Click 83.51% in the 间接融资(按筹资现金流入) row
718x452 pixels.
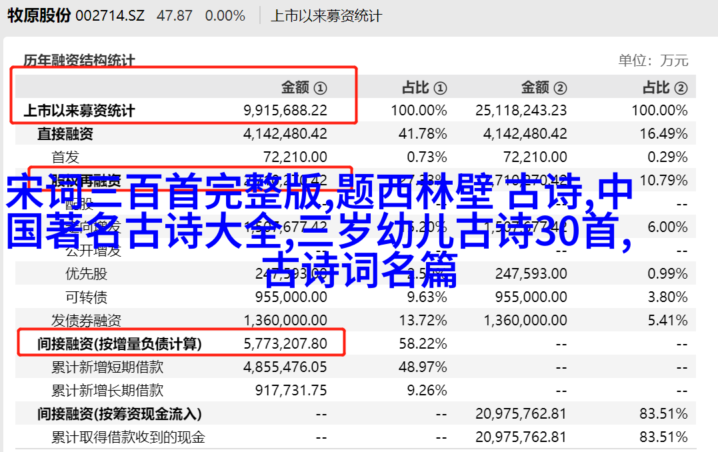coord(663,414)
